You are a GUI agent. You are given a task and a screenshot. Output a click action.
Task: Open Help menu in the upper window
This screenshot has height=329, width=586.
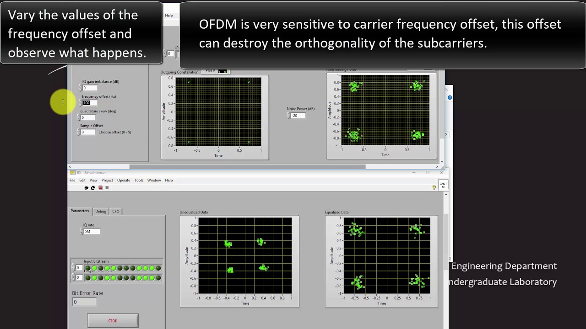click(x=169, y=16)
